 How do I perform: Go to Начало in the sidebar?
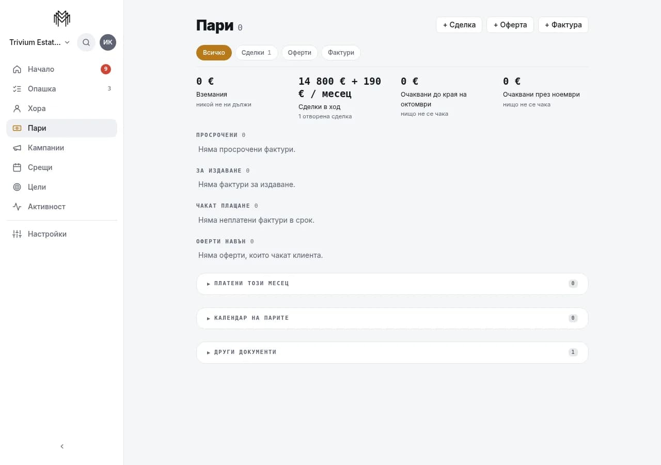(x=62, y=69)
